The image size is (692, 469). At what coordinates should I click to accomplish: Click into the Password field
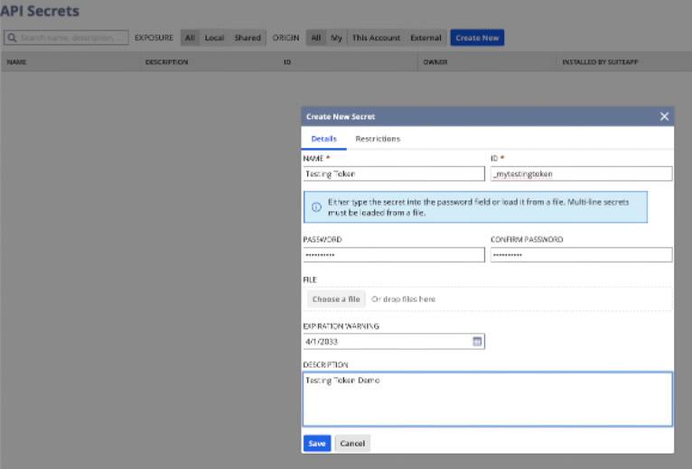pyautogui.click(x=393, y=255)
